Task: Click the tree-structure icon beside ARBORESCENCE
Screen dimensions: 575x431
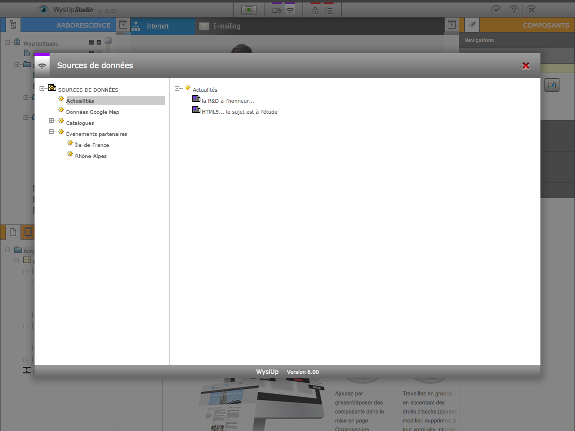Action: (x=13, y=25)
